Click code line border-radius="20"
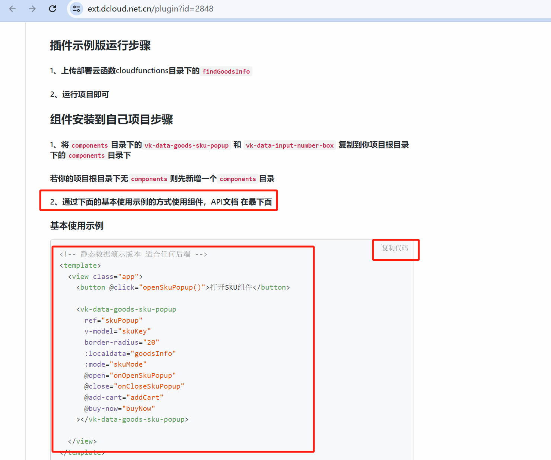 [x=122, y=342]
